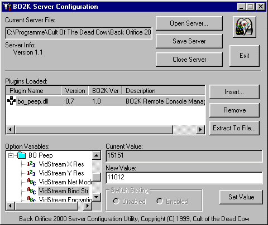Screen dimensions: 268x225
Task: Click the numeric icon for VidStream Y Res
Action: click(x=31, y=173)
